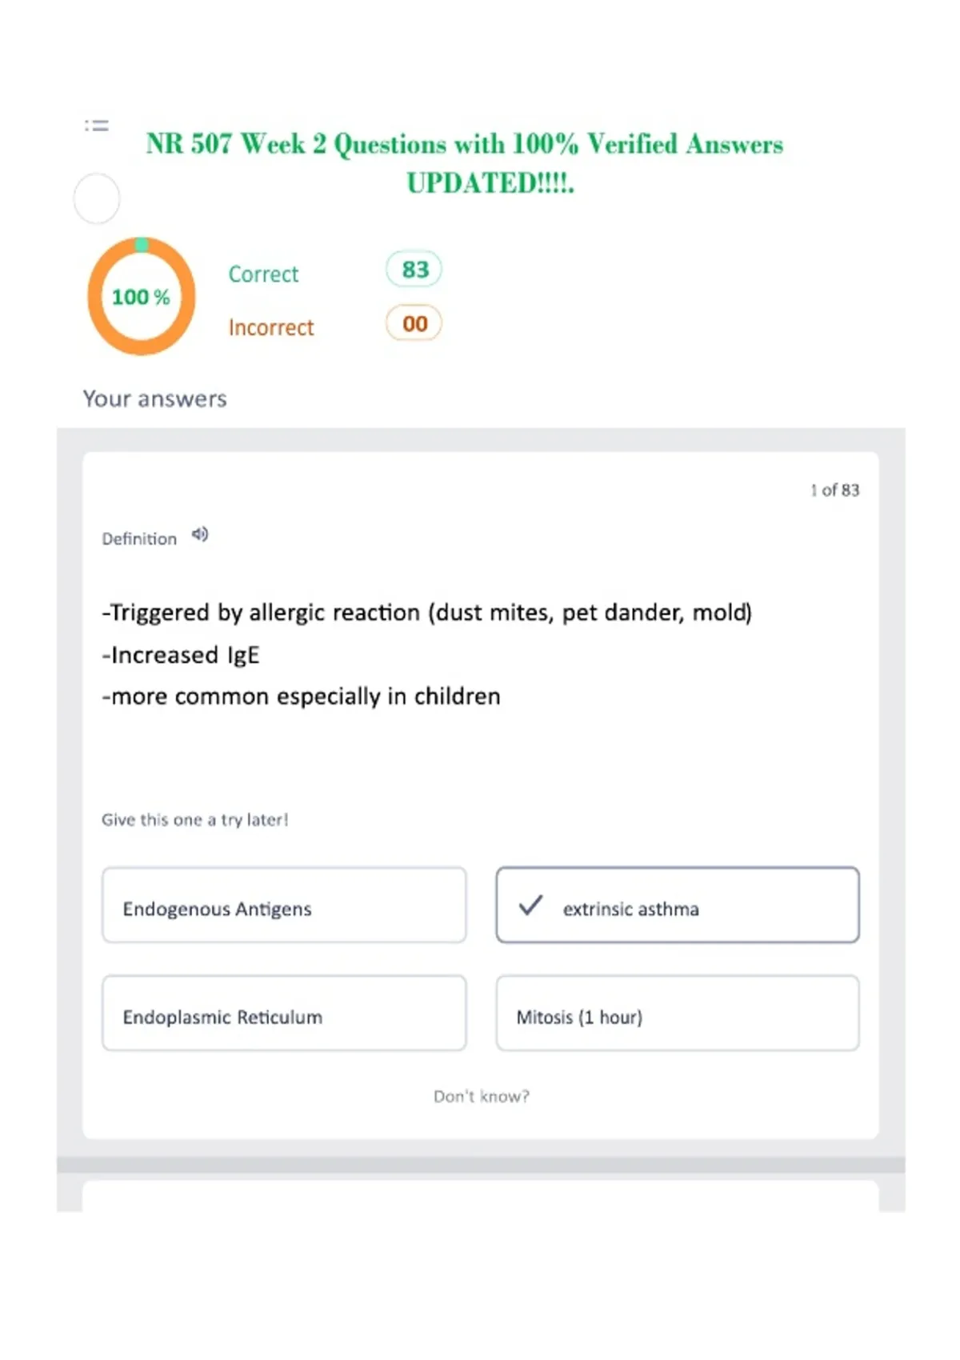
Task: Click the 100 % score progress ring
Action: (x=142, y=296)
